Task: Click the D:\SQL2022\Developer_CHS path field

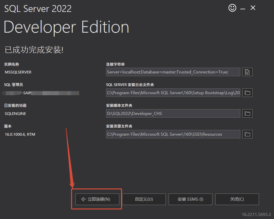Action: point(173,114)
